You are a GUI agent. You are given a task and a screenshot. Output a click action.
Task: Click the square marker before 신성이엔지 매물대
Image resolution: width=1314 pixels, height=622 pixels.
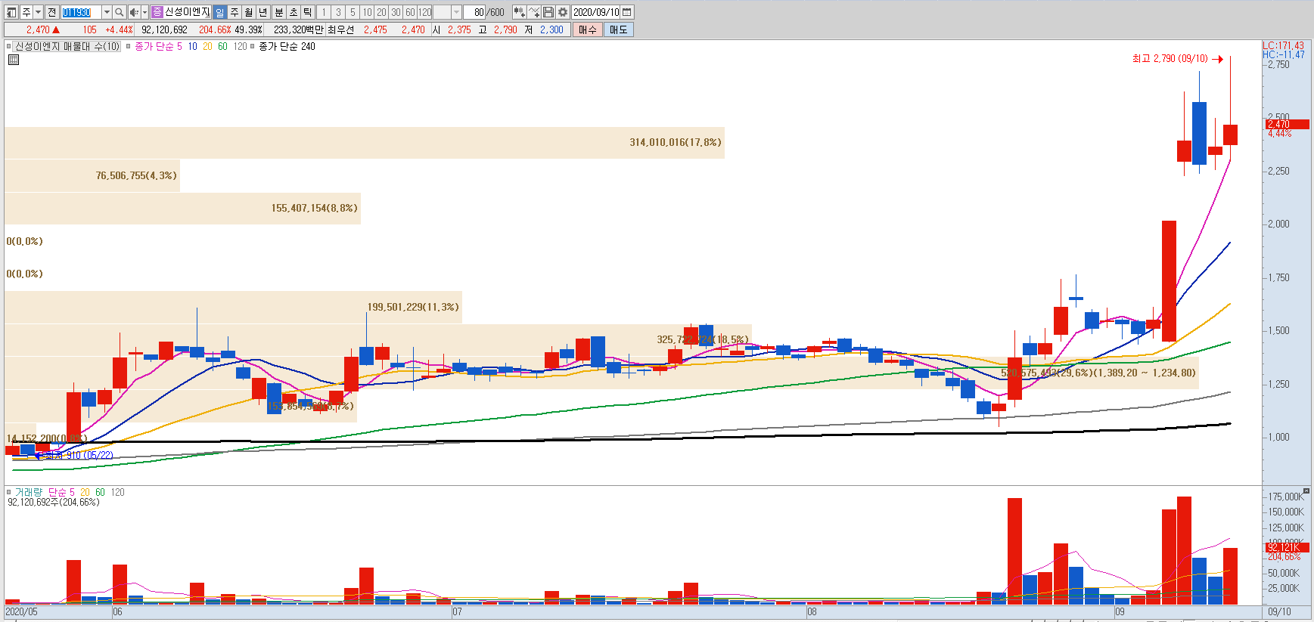9,46
